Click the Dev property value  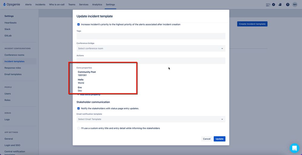(80, 90)
